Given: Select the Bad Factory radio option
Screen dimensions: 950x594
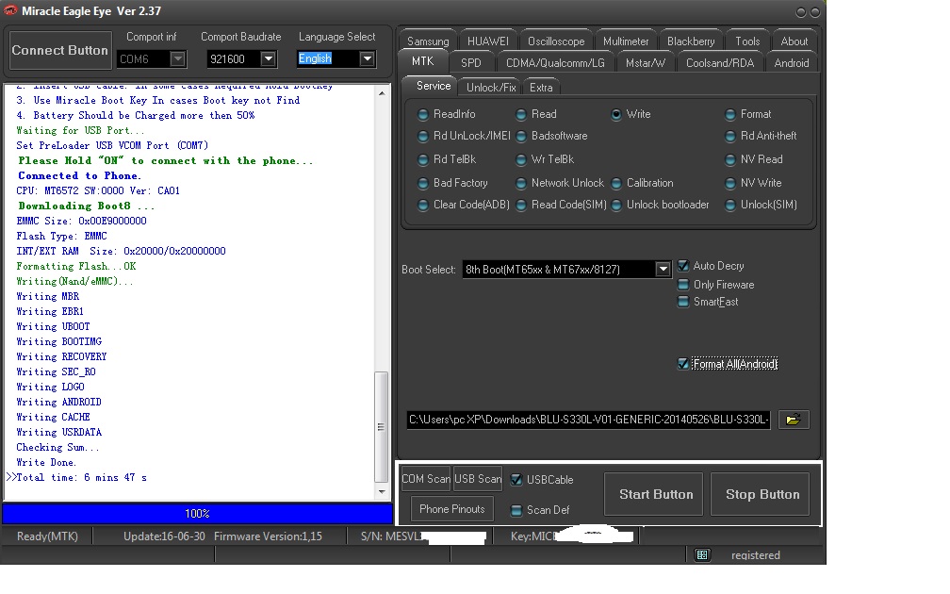Looking at the screenshot, I should [423, 184].
